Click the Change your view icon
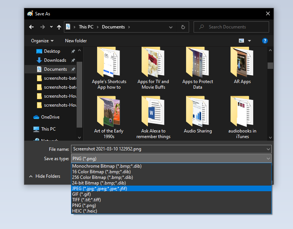Viewport: 293px width, 229px height. [241, 40]
